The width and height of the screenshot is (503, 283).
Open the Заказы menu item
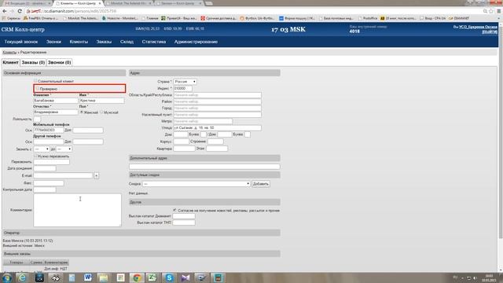[x=104, y=42]
